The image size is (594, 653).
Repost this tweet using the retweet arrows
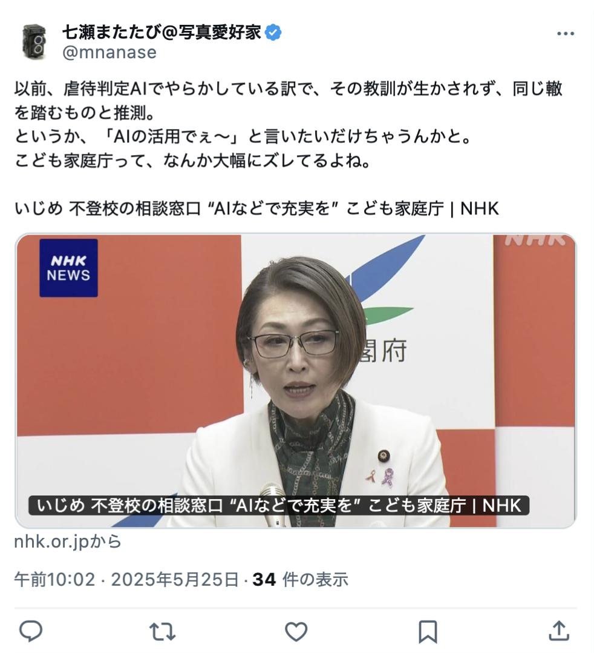pyautogui.click(x=163, y=631)
